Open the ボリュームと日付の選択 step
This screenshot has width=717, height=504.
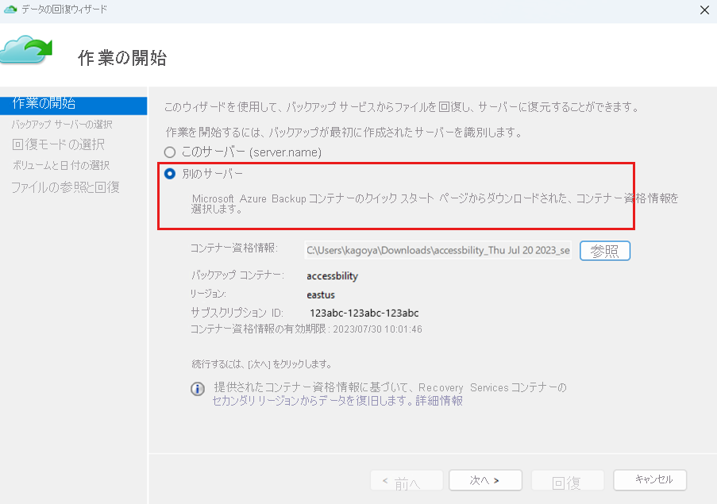point(61,165)
